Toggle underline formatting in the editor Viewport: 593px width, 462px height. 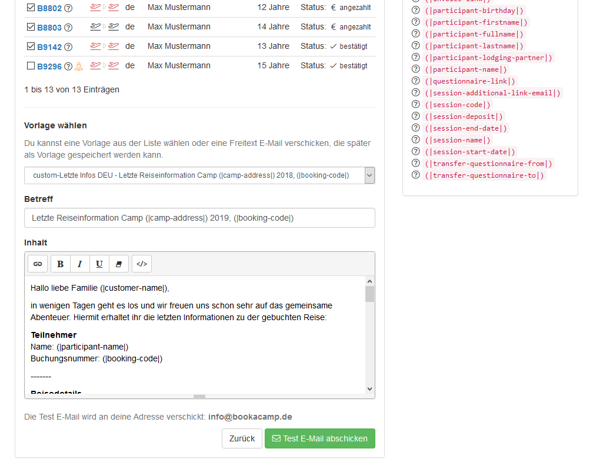coord(99,264)
